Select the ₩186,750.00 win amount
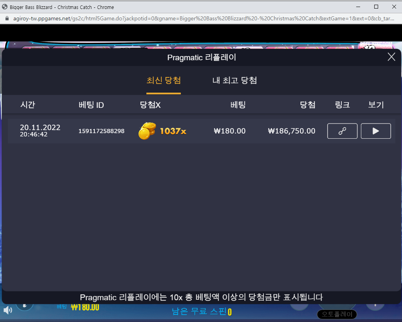402x322 pixels. tap(292, 131)
